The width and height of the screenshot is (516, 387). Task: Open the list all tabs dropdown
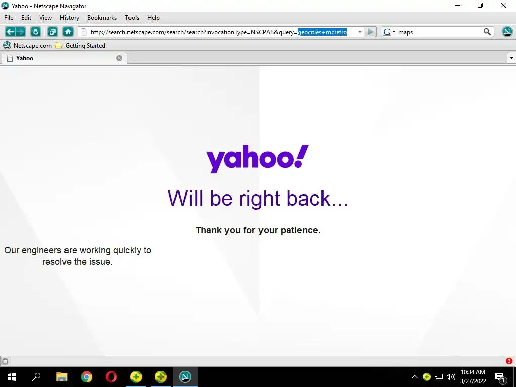[x=511, y=58]
